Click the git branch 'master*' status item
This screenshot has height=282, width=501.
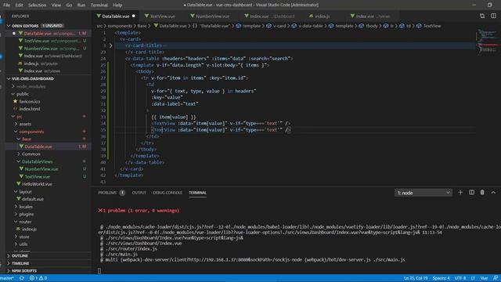click(x=7, y=278)
